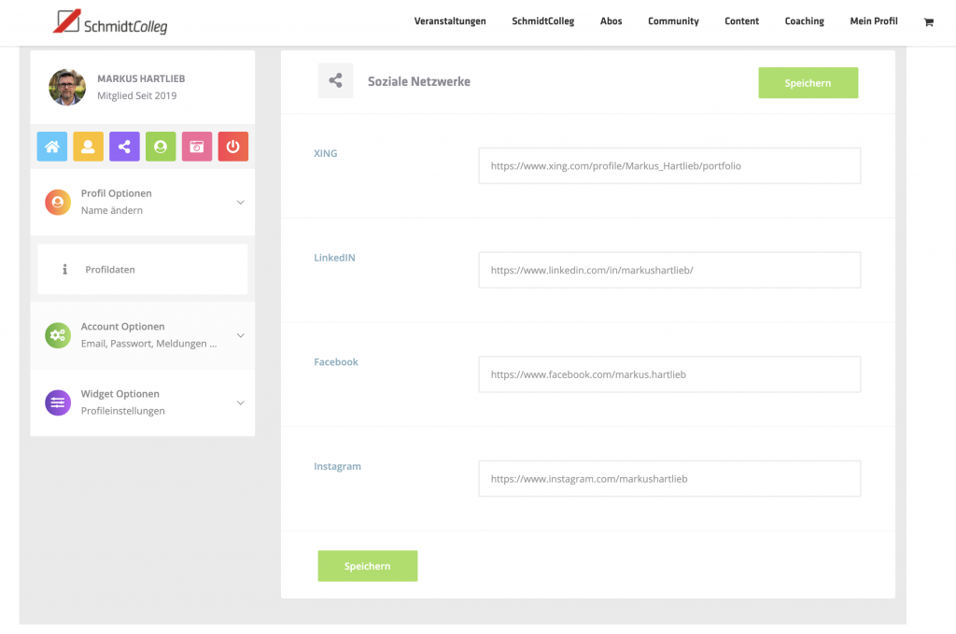This screenshot has width=956, height=634.
Task: Click the green avatar circle icon
Action: (x=161, y=147)
